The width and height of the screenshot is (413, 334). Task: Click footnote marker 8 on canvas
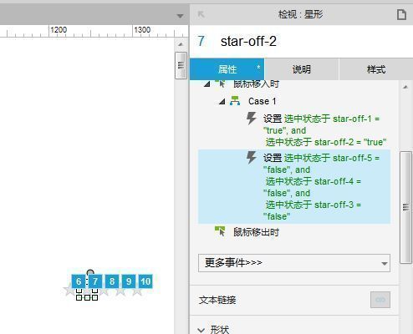click(112, 281)
